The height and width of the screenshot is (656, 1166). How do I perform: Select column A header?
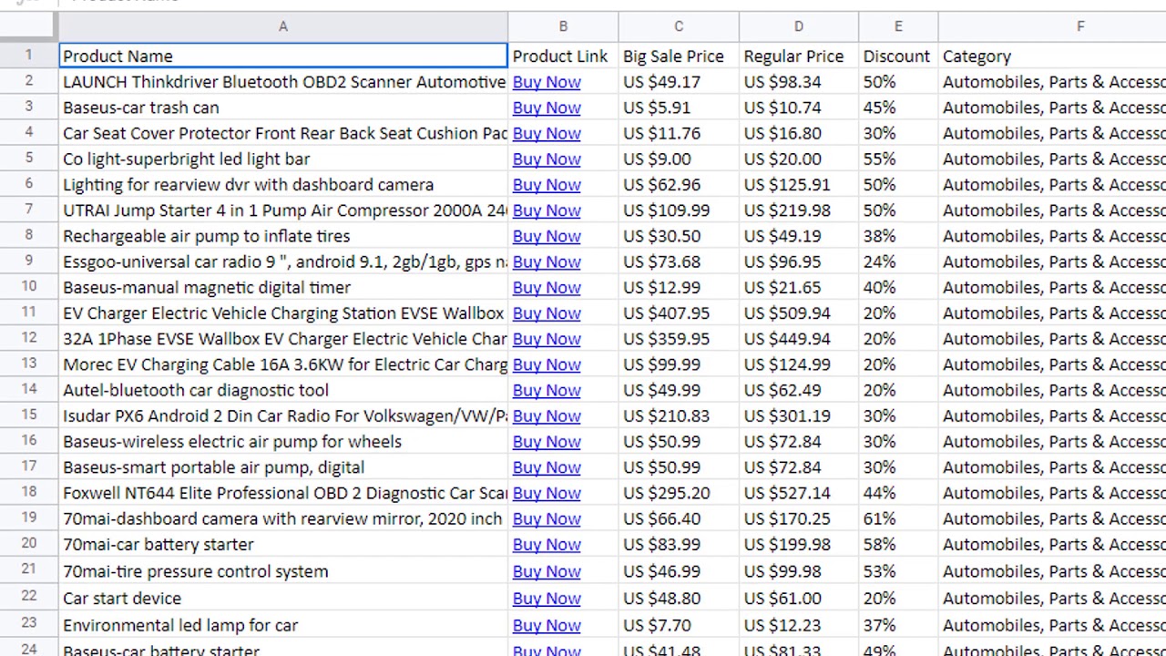[283, 27]
